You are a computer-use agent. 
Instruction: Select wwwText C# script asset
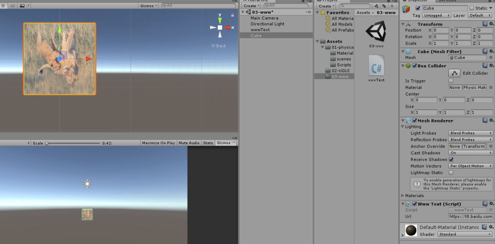tap(376, 68)
